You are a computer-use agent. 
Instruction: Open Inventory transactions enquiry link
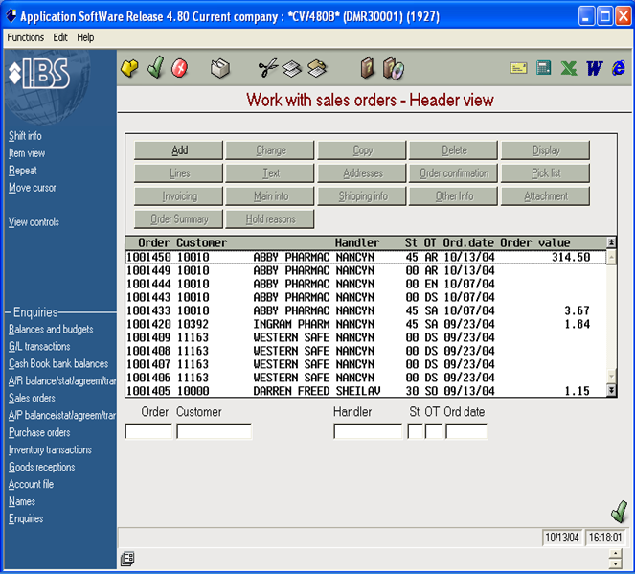[50, 450]
